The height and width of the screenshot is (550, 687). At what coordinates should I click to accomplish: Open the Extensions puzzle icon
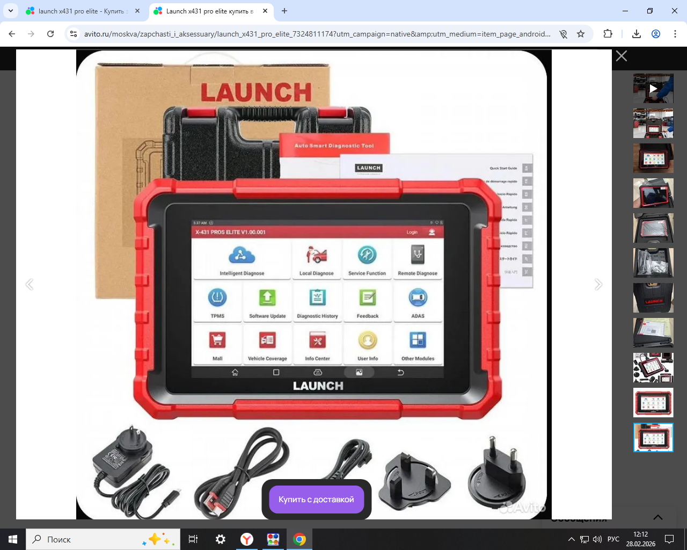608,34
